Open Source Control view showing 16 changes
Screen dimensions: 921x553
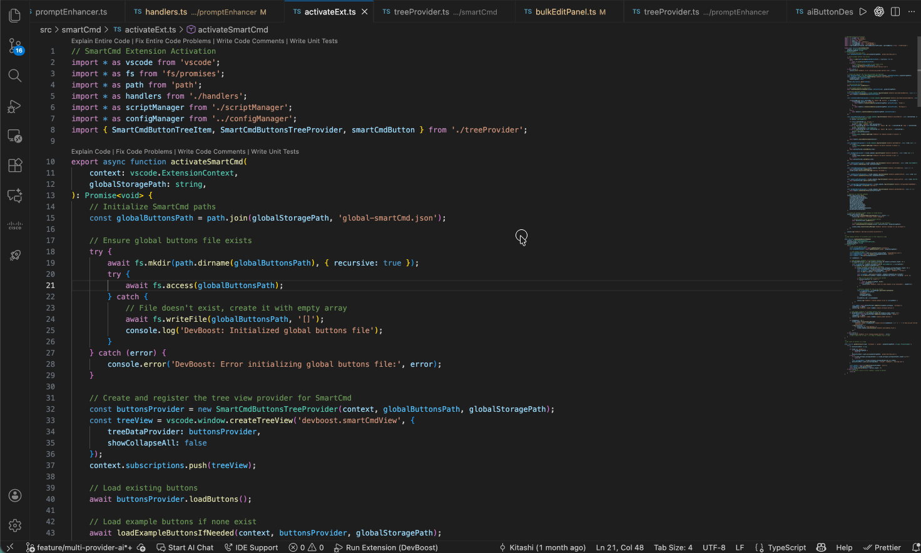coord(14,46)
